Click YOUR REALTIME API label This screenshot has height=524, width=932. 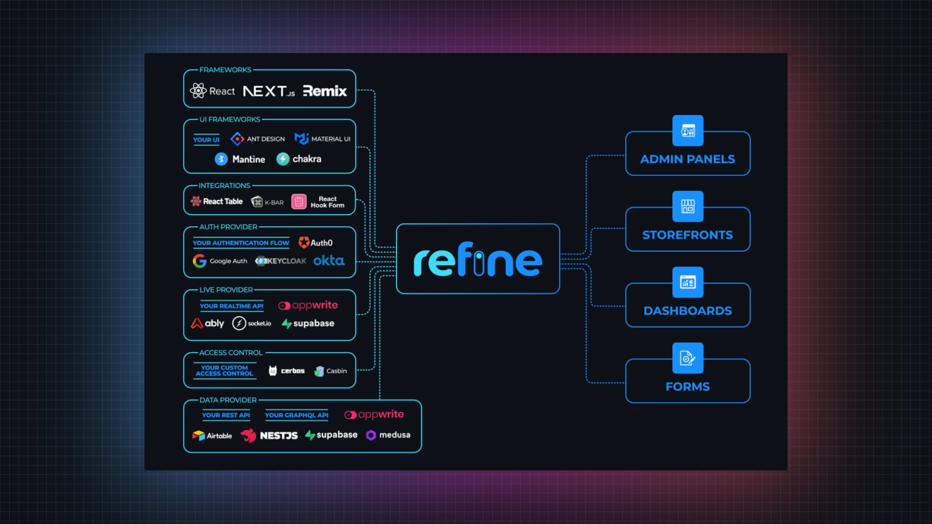coord(231,306)
